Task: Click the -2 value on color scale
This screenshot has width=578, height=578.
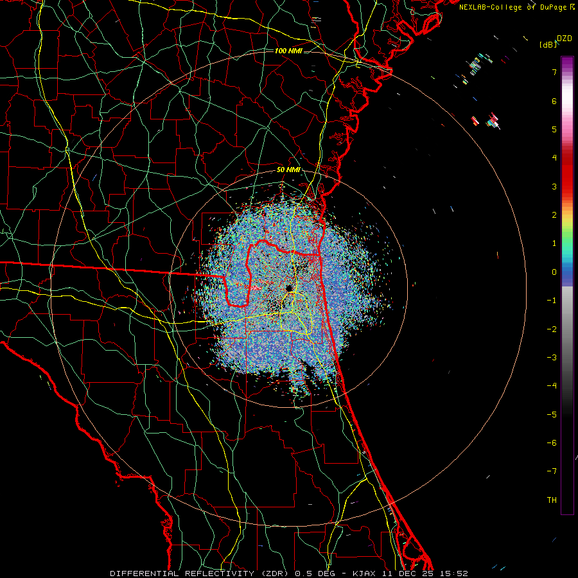Action: pyautogui.click(x=552, y=329)
